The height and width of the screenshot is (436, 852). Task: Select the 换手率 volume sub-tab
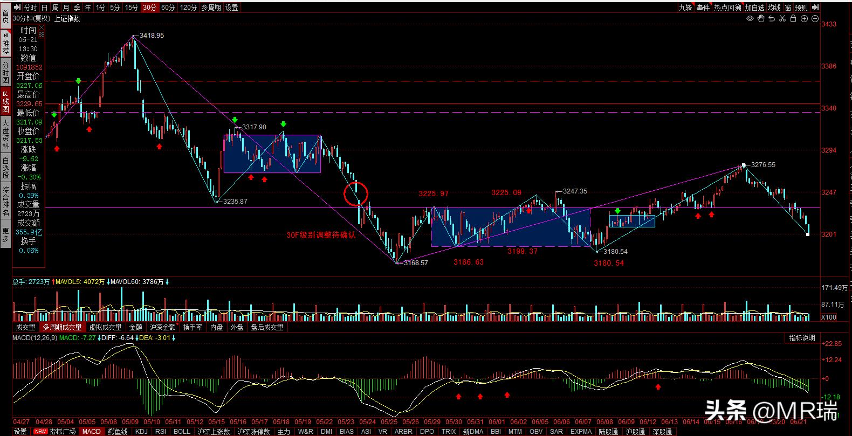193,327
